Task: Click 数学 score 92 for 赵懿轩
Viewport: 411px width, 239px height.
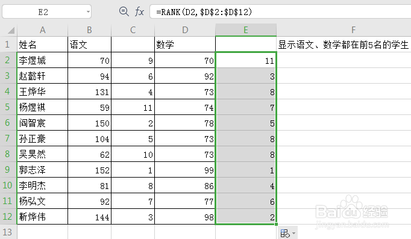Action: click(x=185, y=76)
